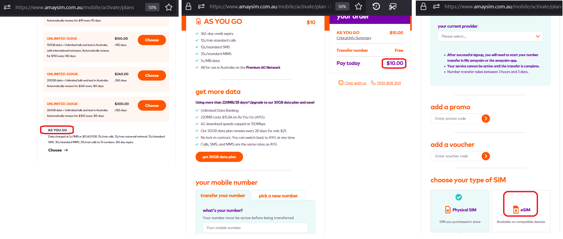Open the 'Chat with us' link
Screen dimensions: 563x239
point(355,83)
